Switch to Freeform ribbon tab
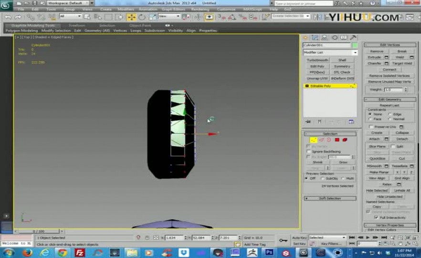Image resolution: width=421 pixels, height=258 pixels. coord(77,25)
